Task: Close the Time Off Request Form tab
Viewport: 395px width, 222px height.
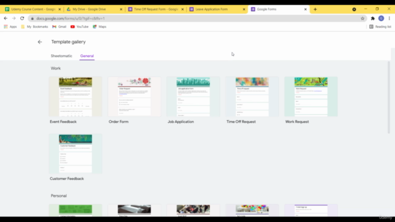Action: pos(183,9)
